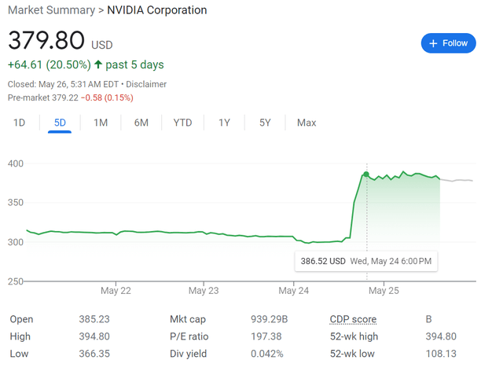Screen dimensions: 503x371
Task: Select the 1D time range tab
Action: tap(19, 123)
